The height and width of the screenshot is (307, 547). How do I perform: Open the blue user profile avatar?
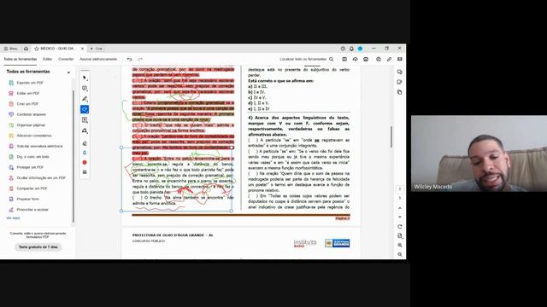pyautogui.click(x=360, y=49)
